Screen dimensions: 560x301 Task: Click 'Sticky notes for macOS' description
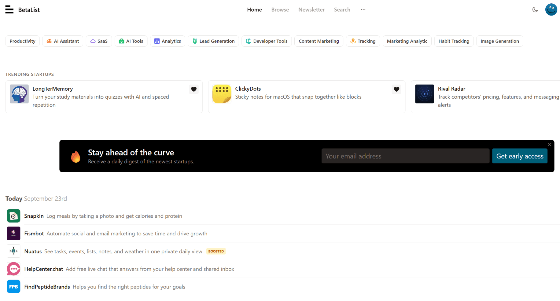click(298, 97)
